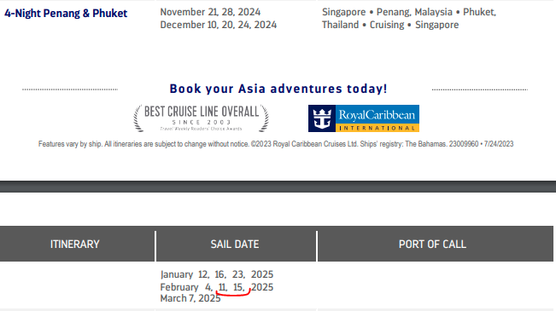Click the Best Cruise Line Overall award badge

pyautogui.click(x=201, y=118)
